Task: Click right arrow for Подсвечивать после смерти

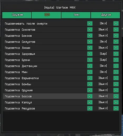Action: [x=116, y=23]
